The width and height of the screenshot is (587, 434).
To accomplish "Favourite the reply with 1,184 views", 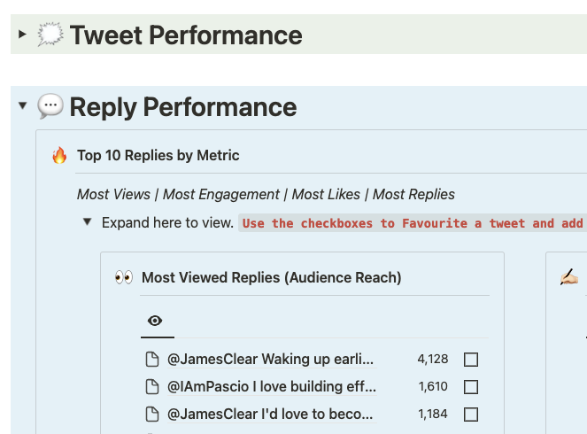I will pyautogui.click(x=471, y=414).
